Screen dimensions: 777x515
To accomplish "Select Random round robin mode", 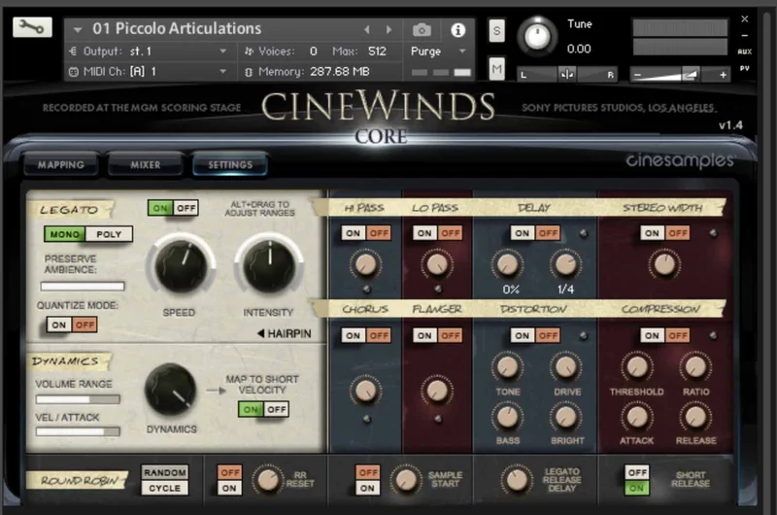I will pos(165,472).
